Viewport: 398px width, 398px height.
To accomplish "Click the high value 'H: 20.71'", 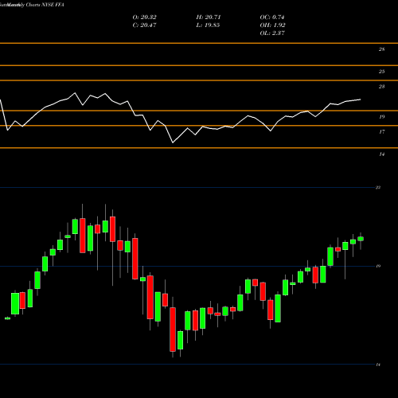I will coord(209,18).
